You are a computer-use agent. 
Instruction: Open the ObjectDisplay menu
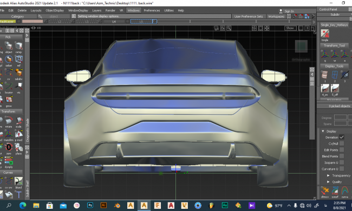[x=55, y=10]
